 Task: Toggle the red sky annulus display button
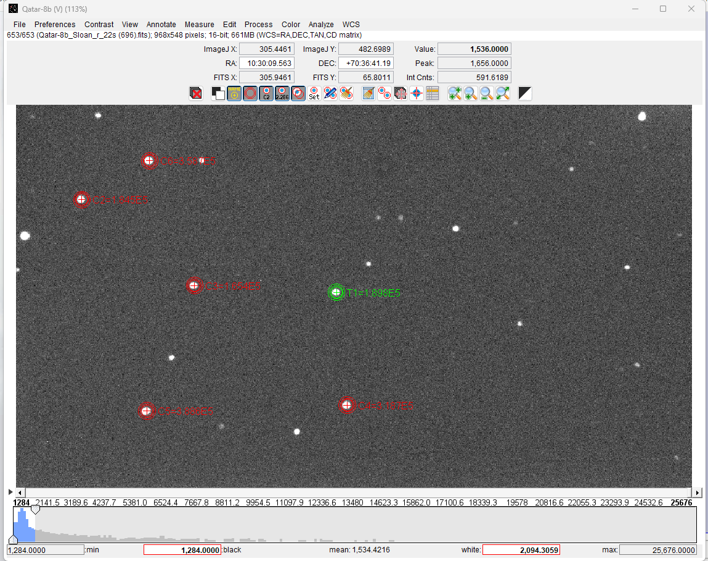pyautogui.click(x=250, y=94)
